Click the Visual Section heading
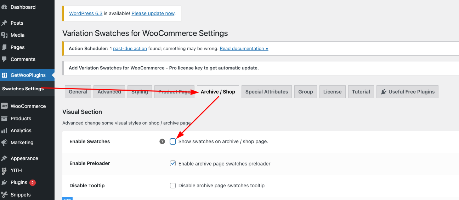Image resolution: width=459 pixels, height=200 pixels. [82, 112]
